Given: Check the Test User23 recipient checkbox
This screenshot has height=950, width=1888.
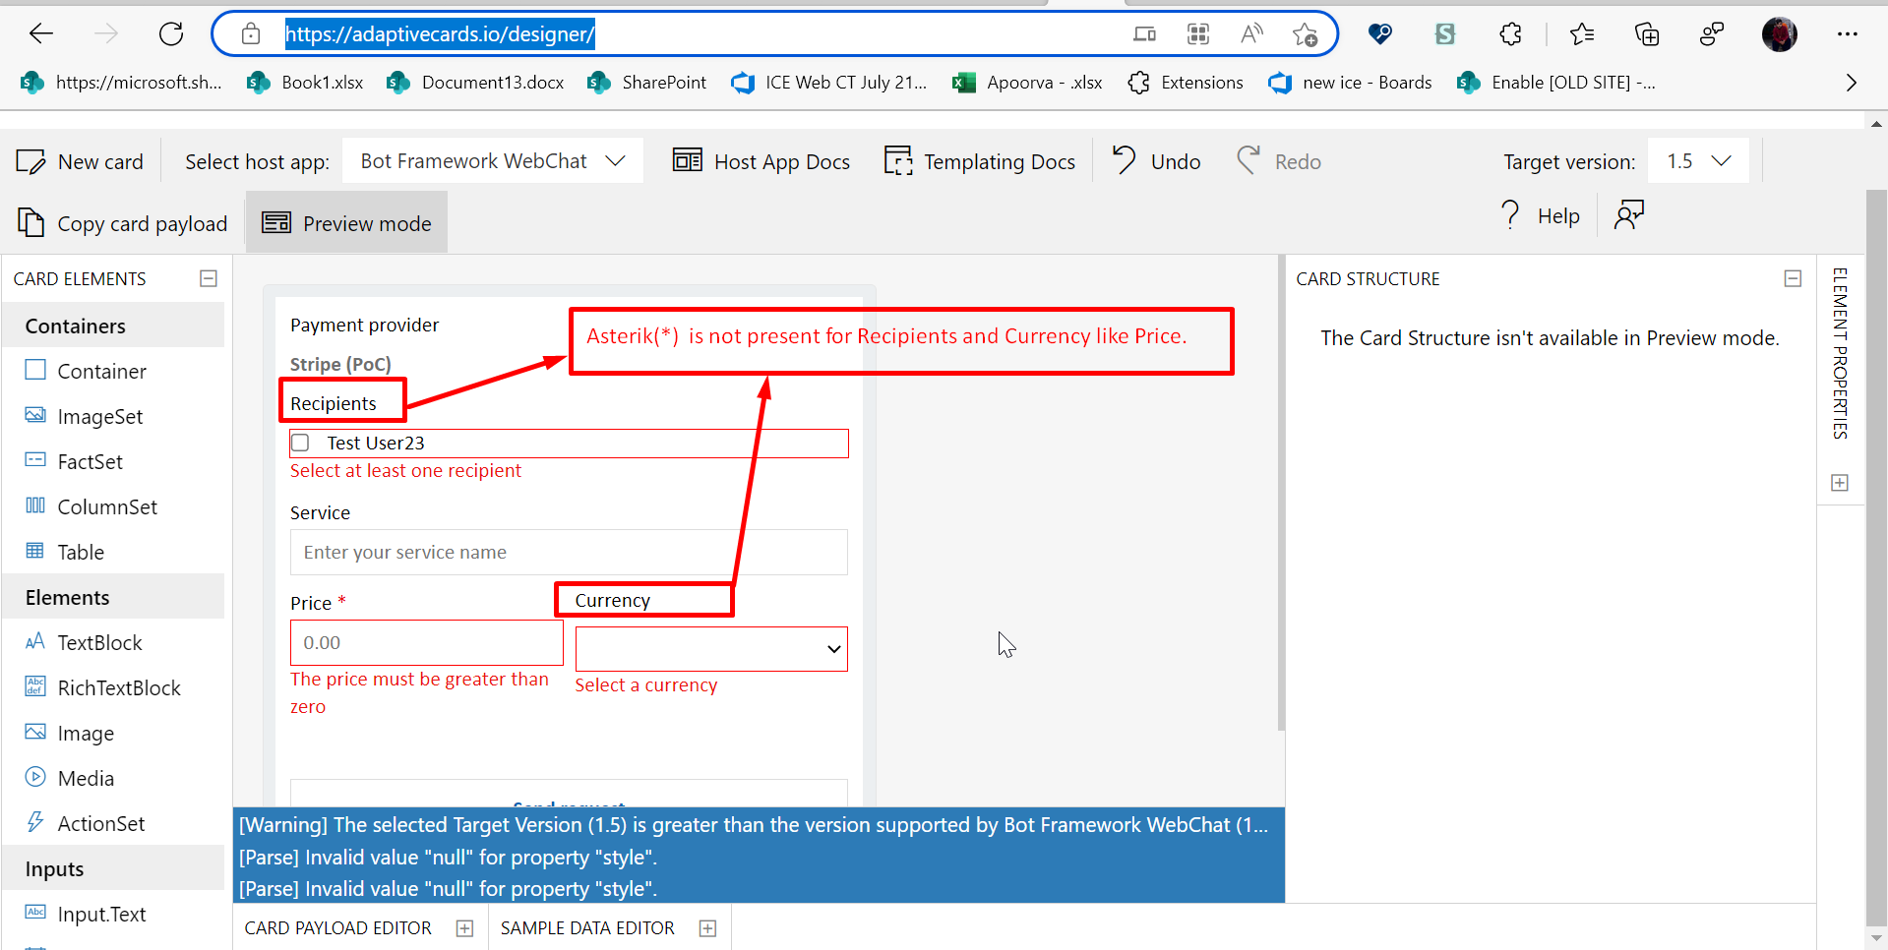Looking at the screenshot, I should point(301,443).
